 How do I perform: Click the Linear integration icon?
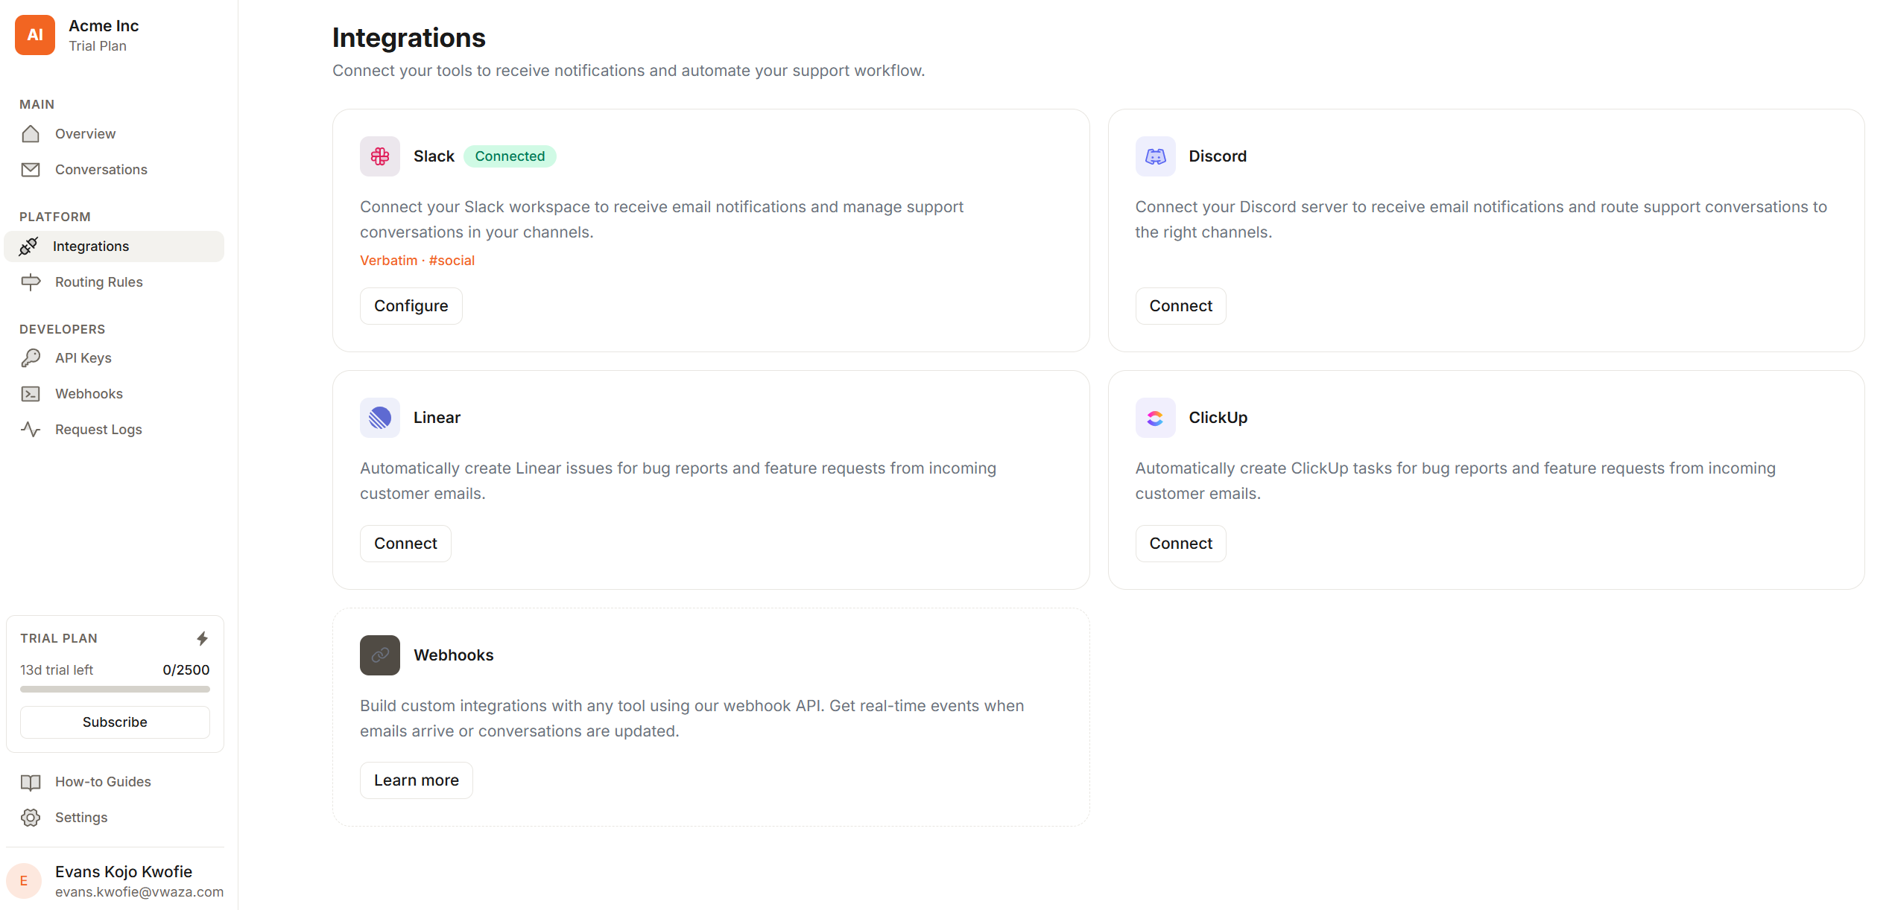[379, 418]
